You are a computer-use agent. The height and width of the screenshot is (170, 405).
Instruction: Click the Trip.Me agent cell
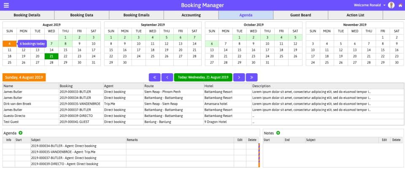pos(124,104)
